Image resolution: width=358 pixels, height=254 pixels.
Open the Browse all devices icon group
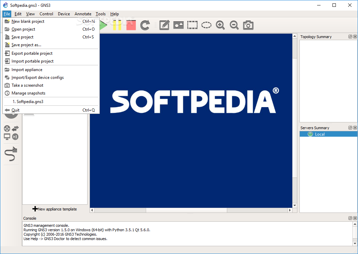(x=11, y=133)
